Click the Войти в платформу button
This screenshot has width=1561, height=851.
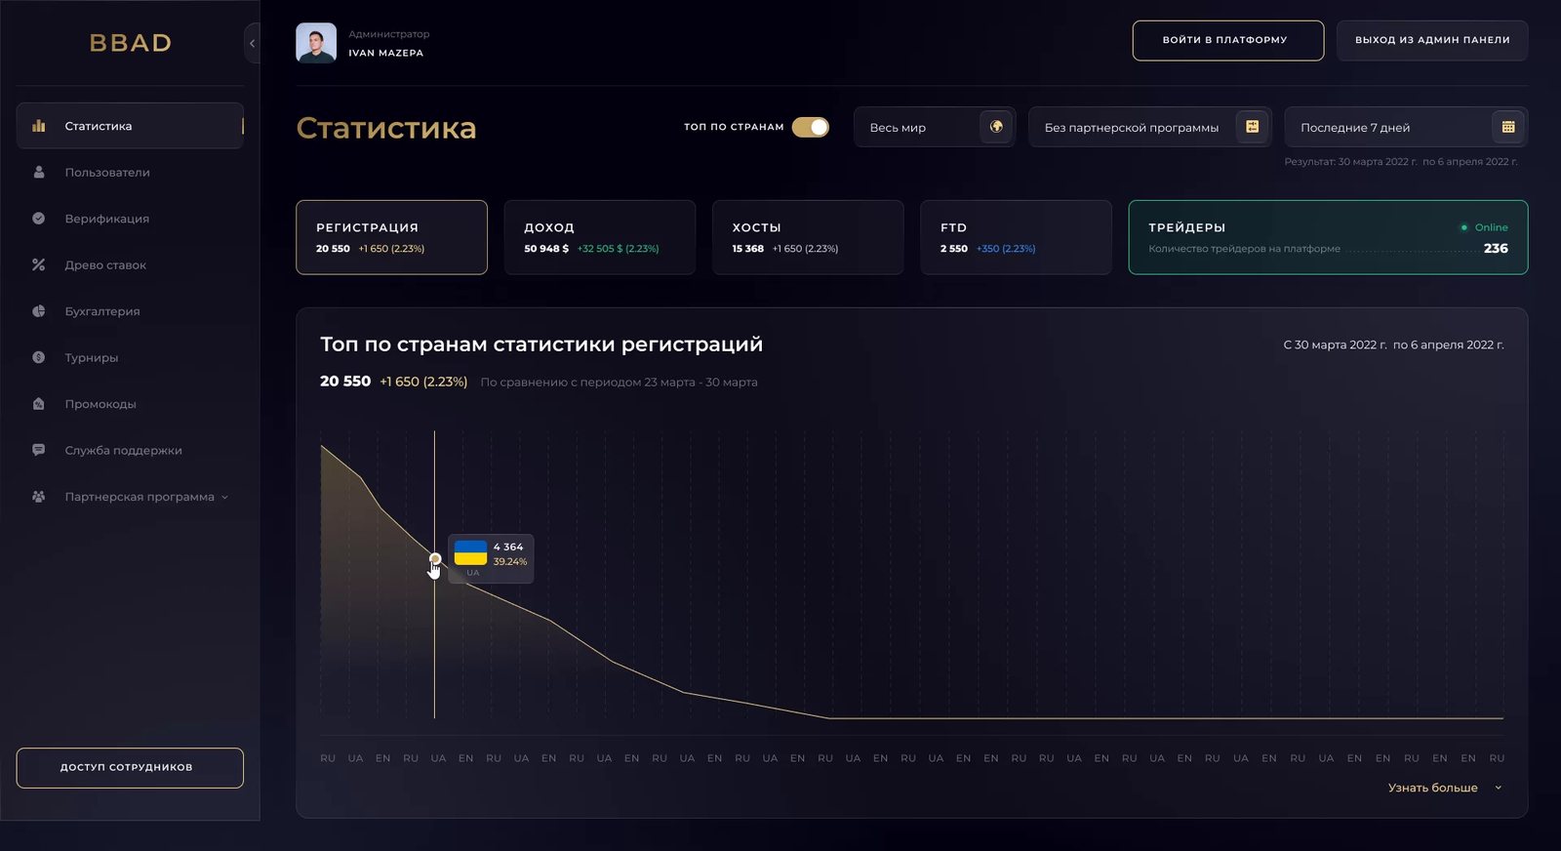1227,40
